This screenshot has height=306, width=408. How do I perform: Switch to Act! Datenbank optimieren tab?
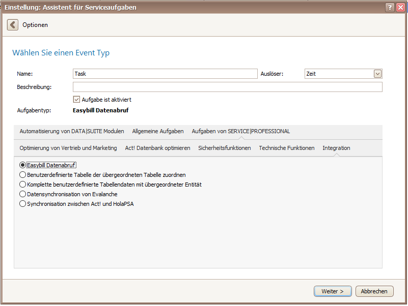click(157, 148)
